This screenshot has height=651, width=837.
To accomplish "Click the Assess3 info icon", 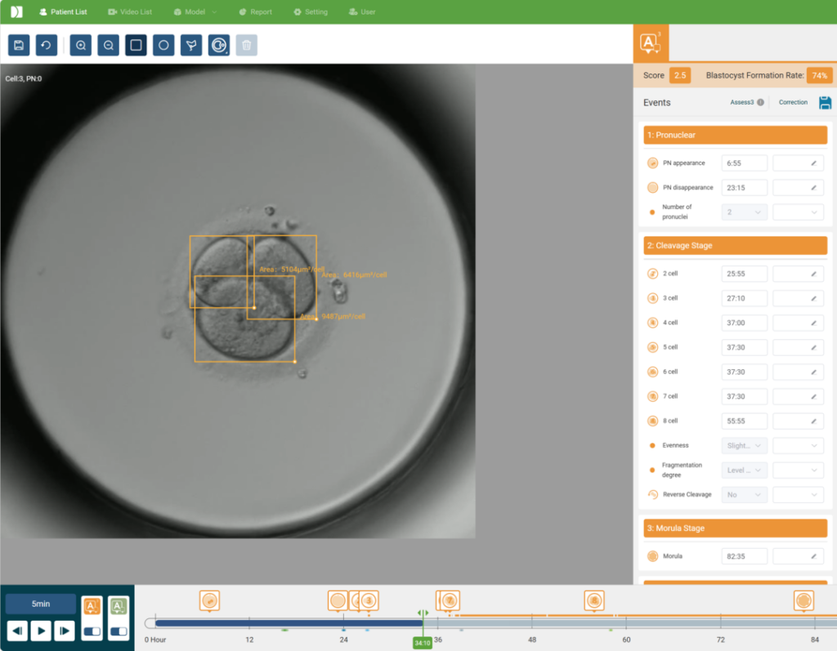I will coord(760,103).
